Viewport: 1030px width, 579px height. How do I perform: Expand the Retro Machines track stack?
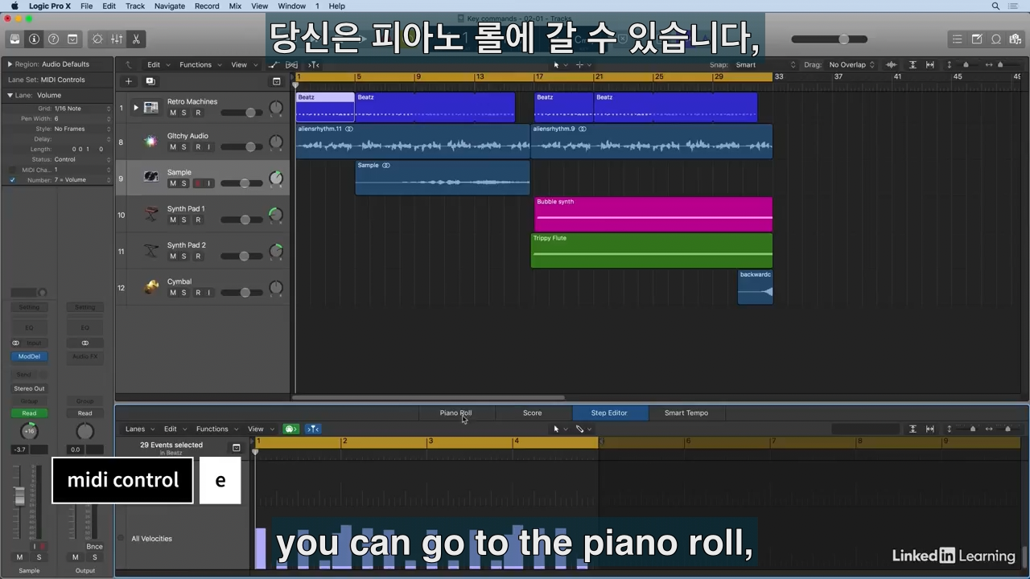pyautogui.click(x=135, y=107)
